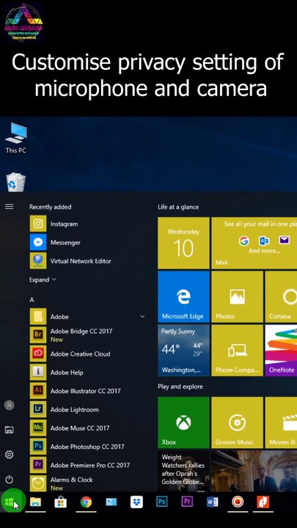Open the Phone Companion tile
The height and width of the screenshot is (528, 297).
[238, 351]
